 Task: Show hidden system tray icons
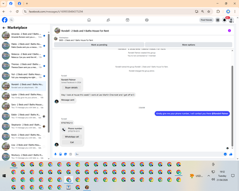tap(208, 176)
